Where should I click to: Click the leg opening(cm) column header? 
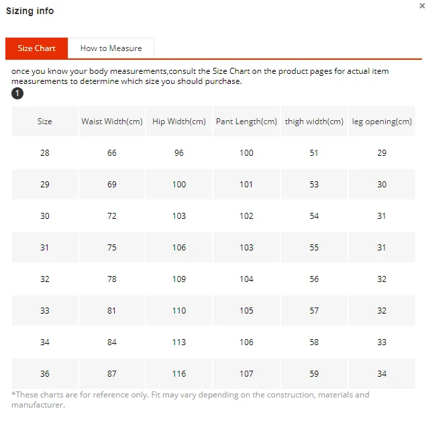point(382,122)
